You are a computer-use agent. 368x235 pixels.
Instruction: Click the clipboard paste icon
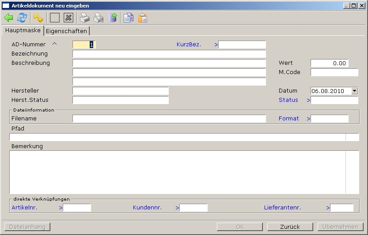click(142, 18)
